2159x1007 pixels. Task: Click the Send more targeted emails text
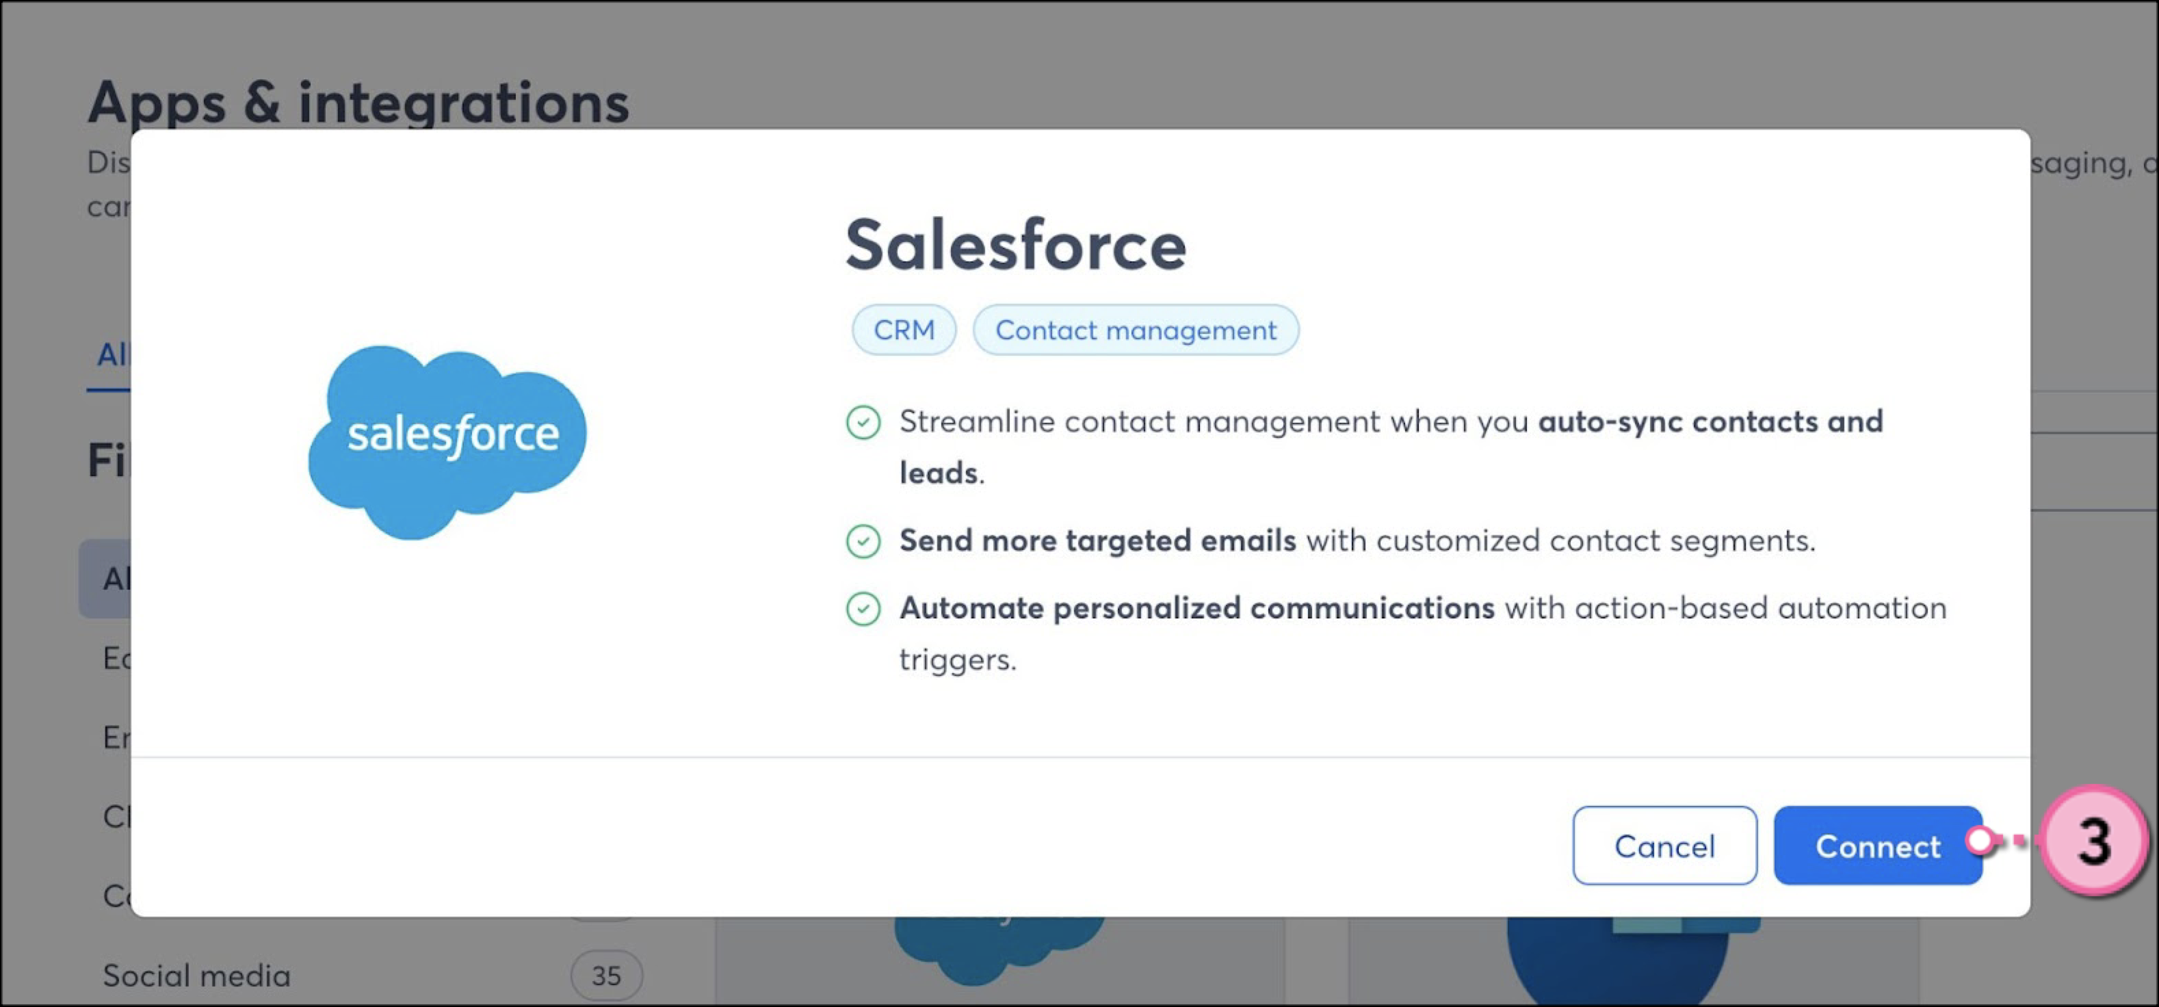(1097, 541)
